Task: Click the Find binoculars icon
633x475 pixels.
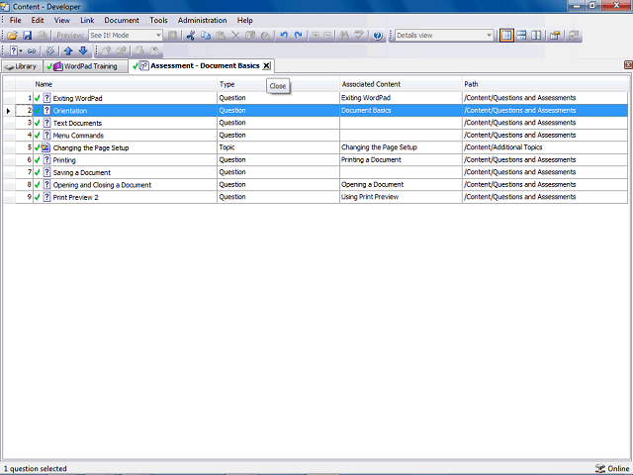Action: pos(344,36)
